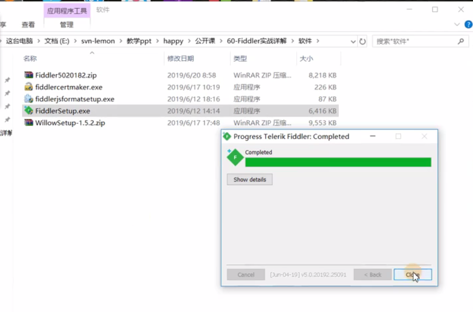Click the 2019/6/17 17:48 date cell
Image resolution: width=473 pixels, height=312 pixels.
coord(194,123)
